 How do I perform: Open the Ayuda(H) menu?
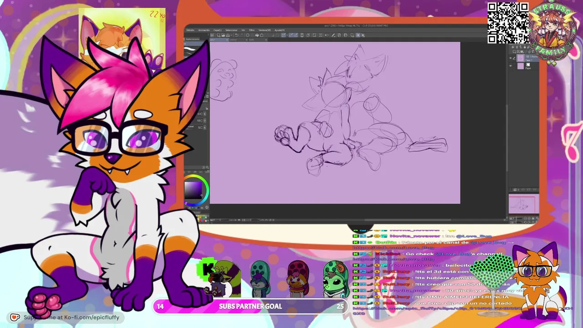click(x=280, y=30)
